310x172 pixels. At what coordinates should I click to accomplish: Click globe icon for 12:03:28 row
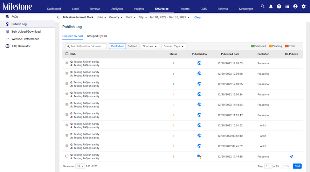click(199, 73)
